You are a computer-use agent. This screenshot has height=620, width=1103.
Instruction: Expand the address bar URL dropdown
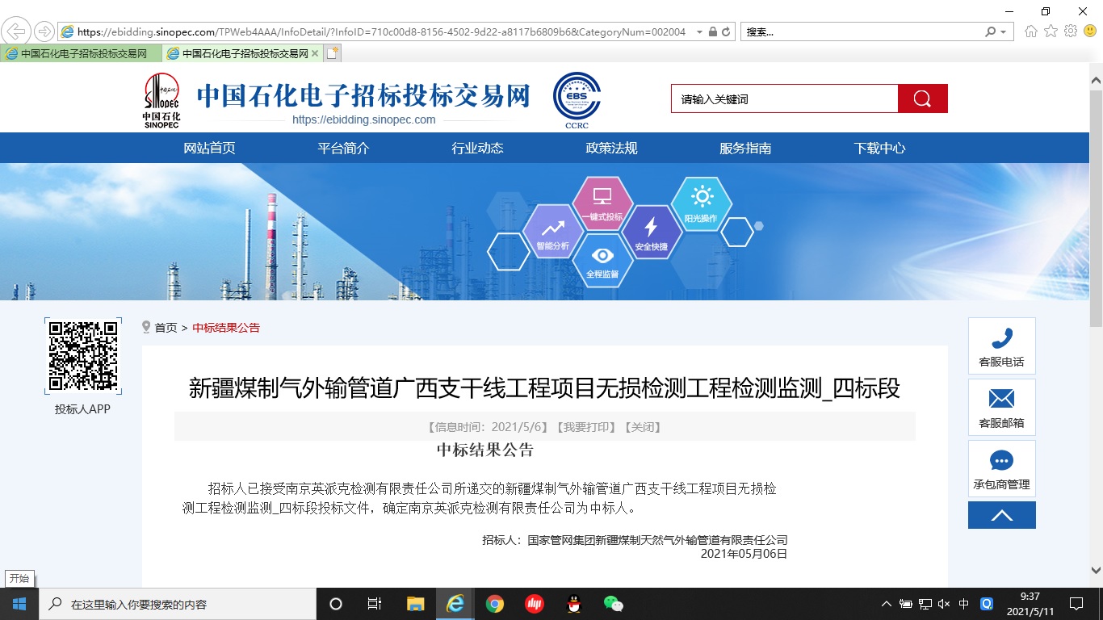(698, 33)
